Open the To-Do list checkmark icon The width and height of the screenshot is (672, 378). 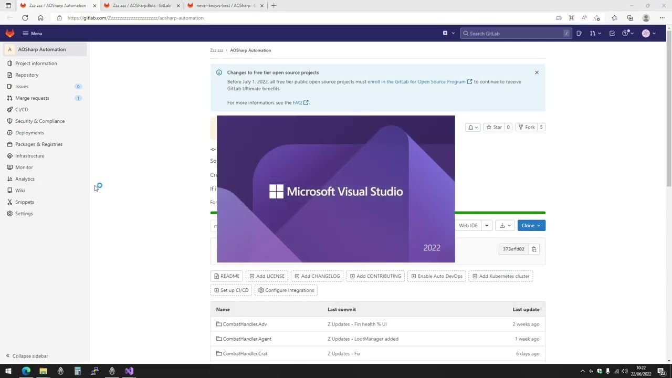[x=612, y=34]
